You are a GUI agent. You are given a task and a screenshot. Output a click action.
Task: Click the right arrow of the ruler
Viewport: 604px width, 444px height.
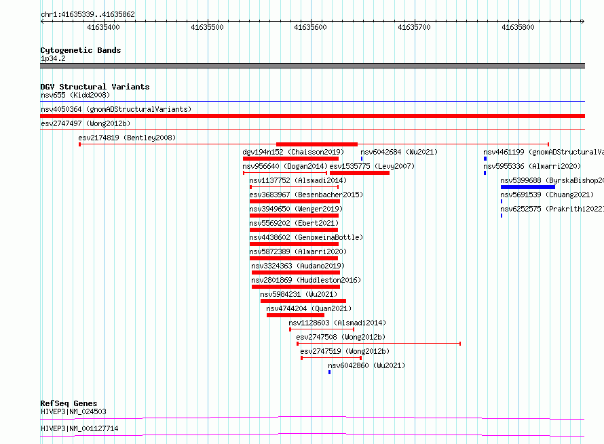[x=583, y=22]
